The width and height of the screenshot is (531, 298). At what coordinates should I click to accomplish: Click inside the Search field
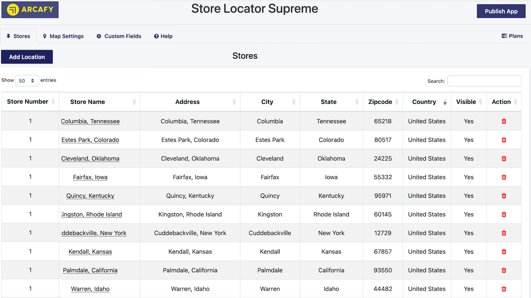coord(484,81)
